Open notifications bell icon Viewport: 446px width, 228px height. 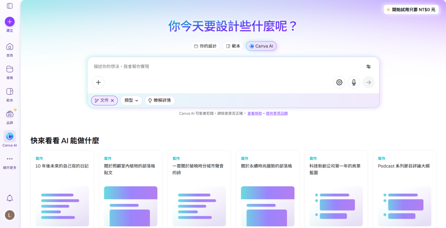tap(10, 198)
